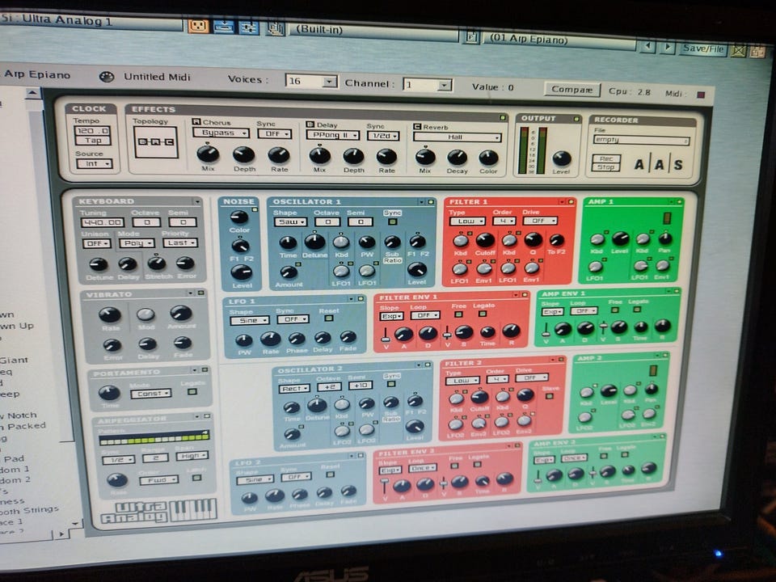Open Filter 1 Type dropdown showing Low

[x=467, y=221]
